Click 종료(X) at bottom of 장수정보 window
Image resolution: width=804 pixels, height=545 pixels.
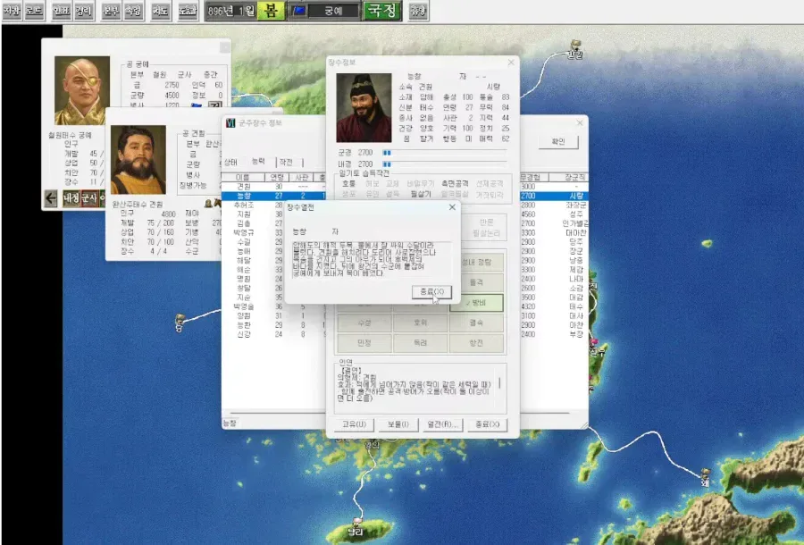click(x=487, y=424)
